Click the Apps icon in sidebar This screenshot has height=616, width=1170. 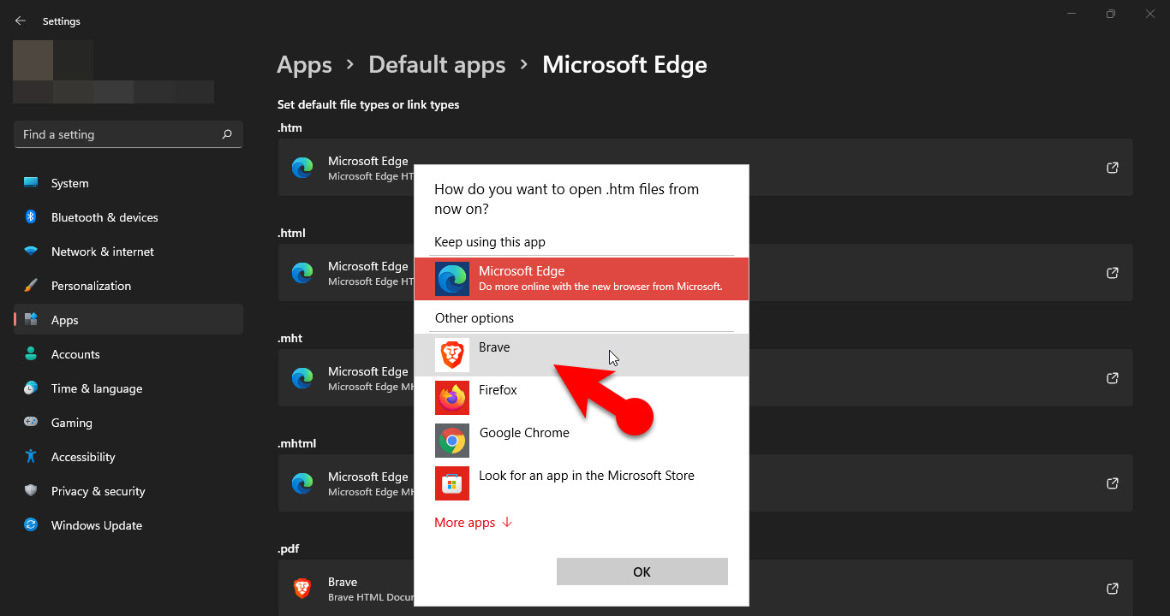31,320
